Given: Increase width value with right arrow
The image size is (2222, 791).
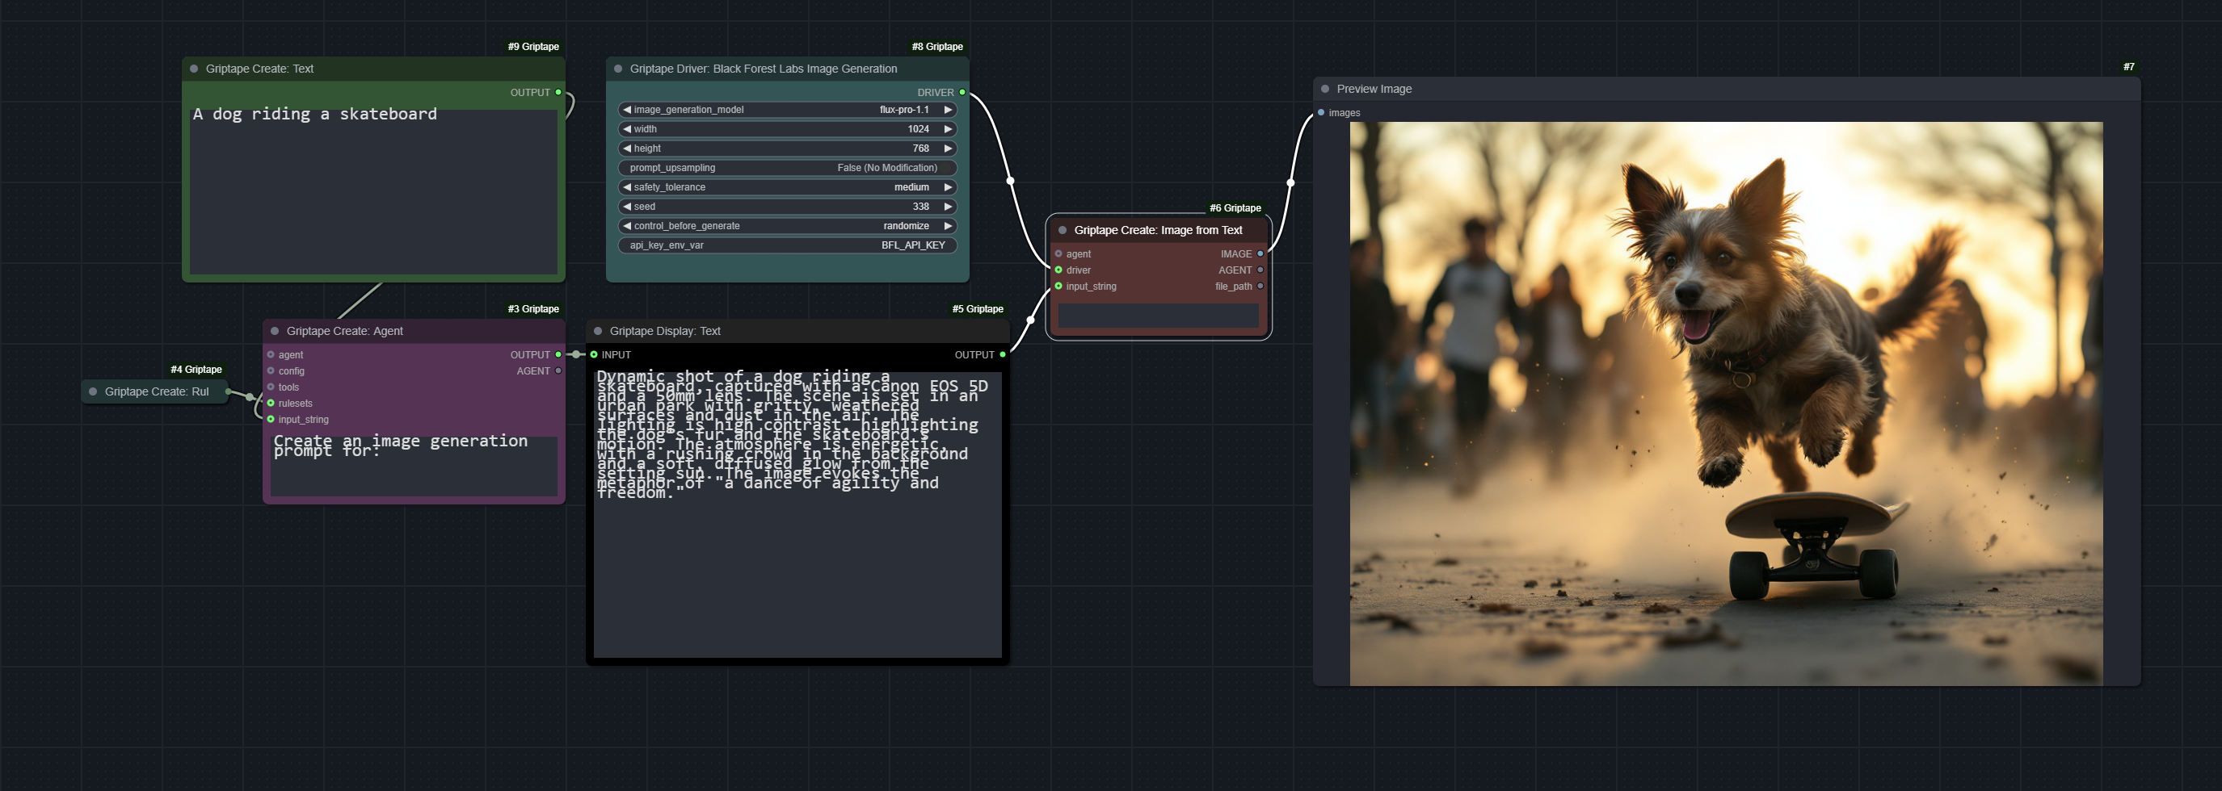Looking at the screenshot, I should pyautogui.click(x=948, y=129).
